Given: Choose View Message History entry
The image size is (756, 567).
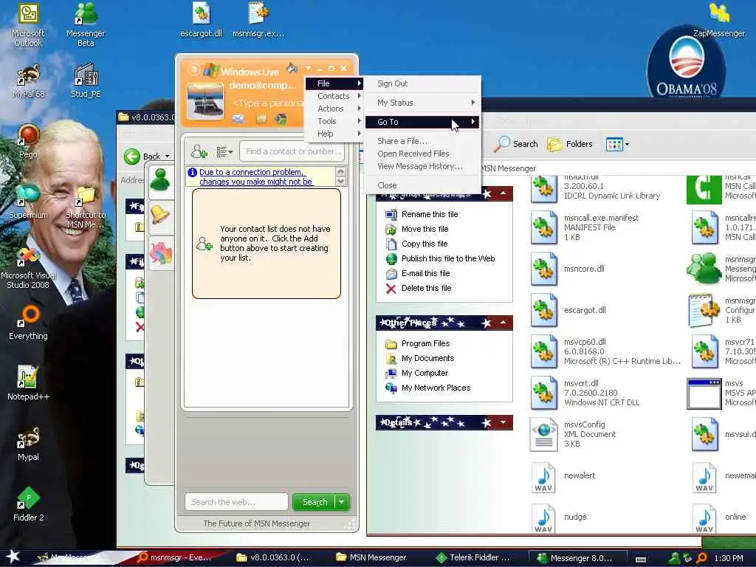Looking at the screenshot, I should [x=422, y=166].
